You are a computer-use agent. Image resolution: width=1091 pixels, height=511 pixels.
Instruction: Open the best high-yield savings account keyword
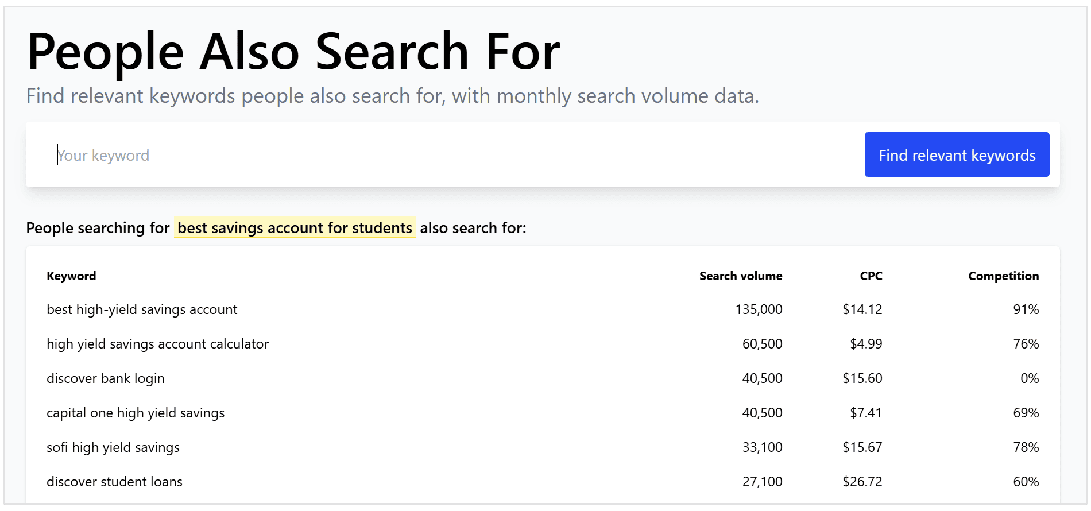[x=142, y=309]
